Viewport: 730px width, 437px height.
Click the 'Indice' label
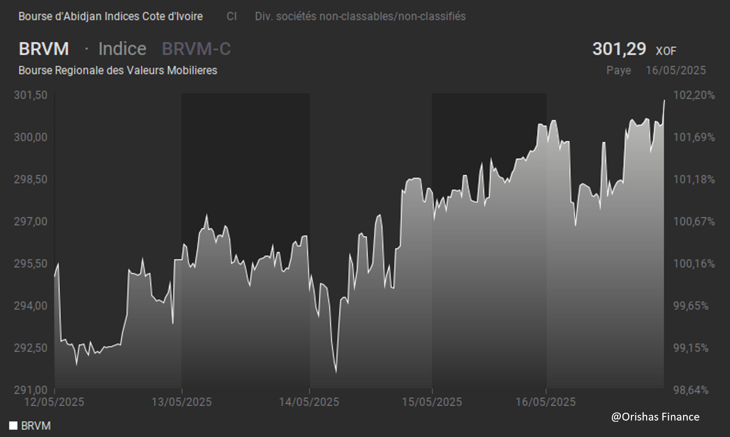click(122, 48)
